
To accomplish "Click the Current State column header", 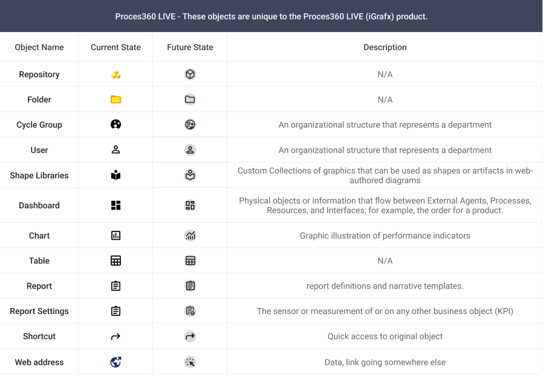I will pyautogui.click(x=115, y=47).
